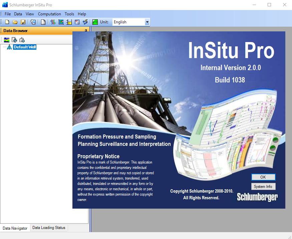Click the add-document-with-plus icon
Viewport: 292px width, 239px height.
pyautogui.click(x=14, y=40)
